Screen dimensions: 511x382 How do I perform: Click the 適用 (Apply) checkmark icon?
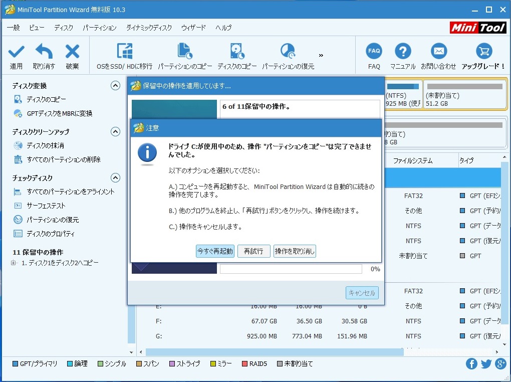pyautogui.click(x=16, y=52)
